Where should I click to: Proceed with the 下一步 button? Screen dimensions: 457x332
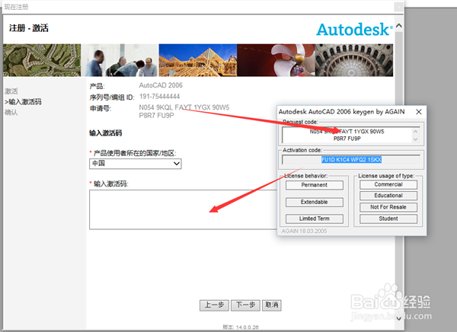click(245, 305)
